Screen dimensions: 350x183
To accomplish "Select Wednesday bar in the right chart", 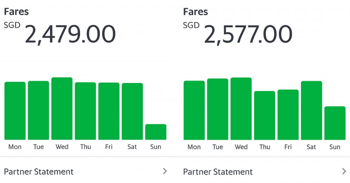I will [241, 109].
